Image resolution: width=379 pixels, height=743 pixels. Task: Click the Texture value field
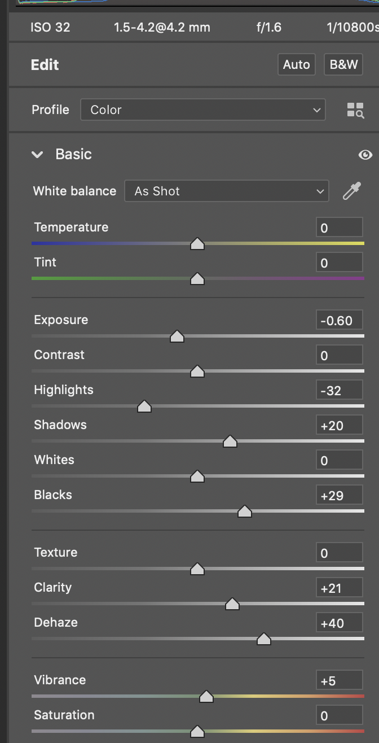(x=339, y=553)
